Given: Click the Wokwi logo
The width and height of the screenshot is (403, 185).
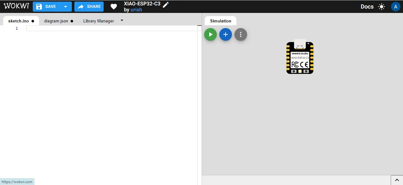Looking at the screenshot, I should coord(16,6).
